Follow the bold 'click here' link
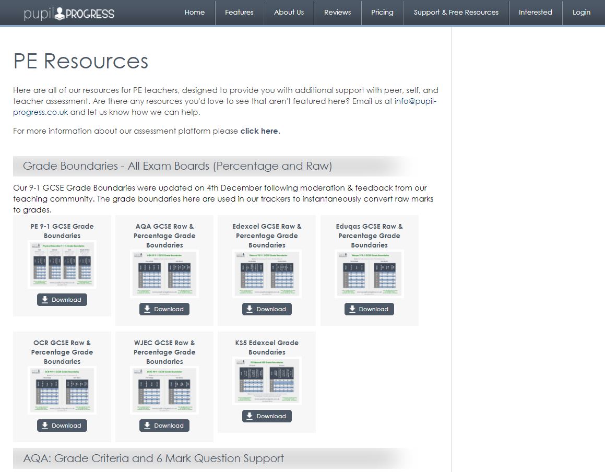This screenshot has height=472, width=605. [260, 131]
